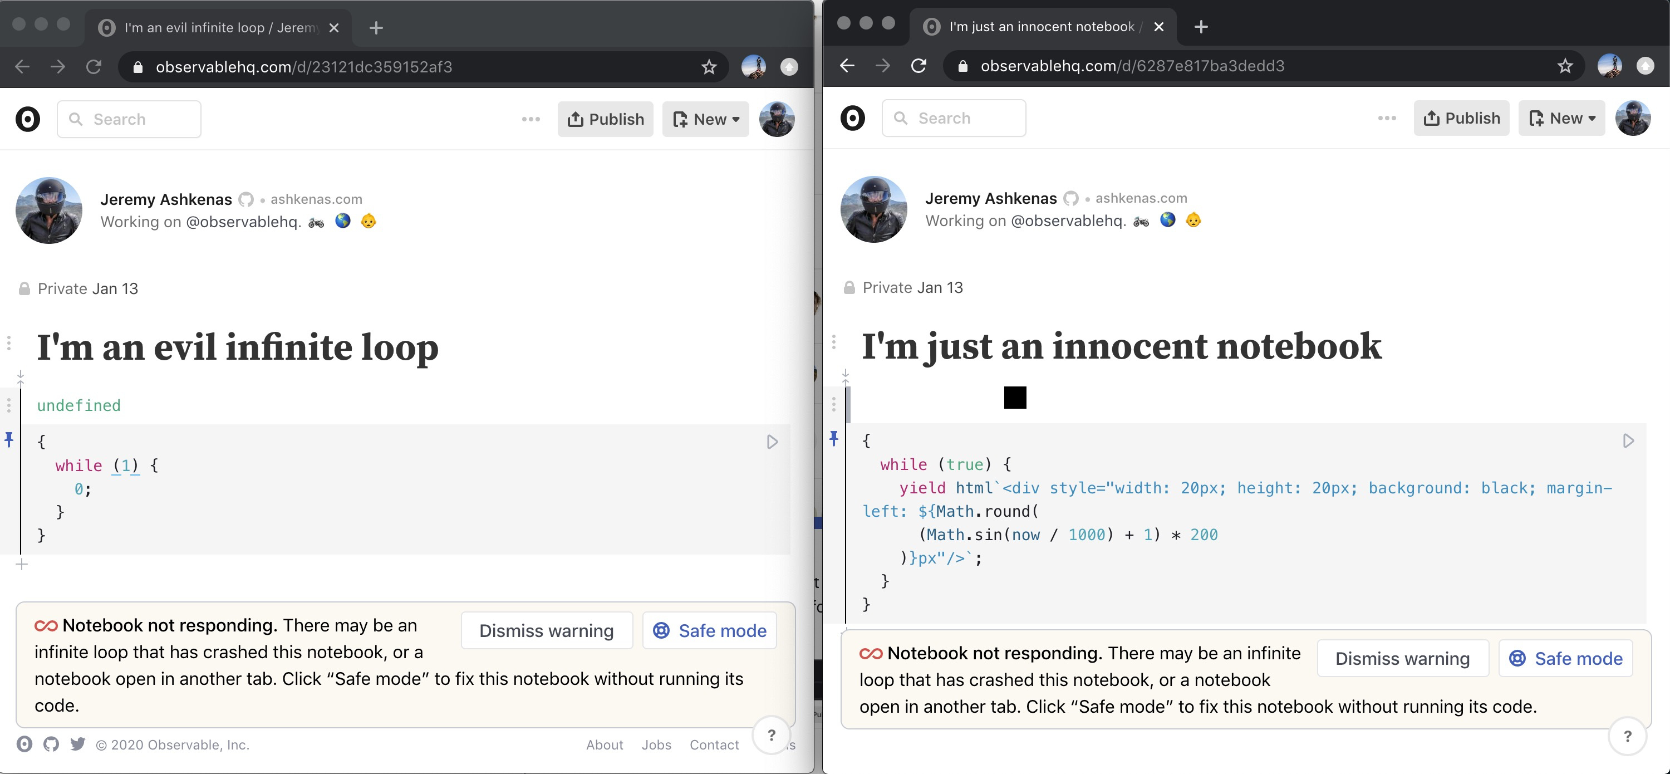The width and height of the screenshot is (1670, 774).
Task: Toggle pin on evil infinite loop cell
Action: (9, 439)
